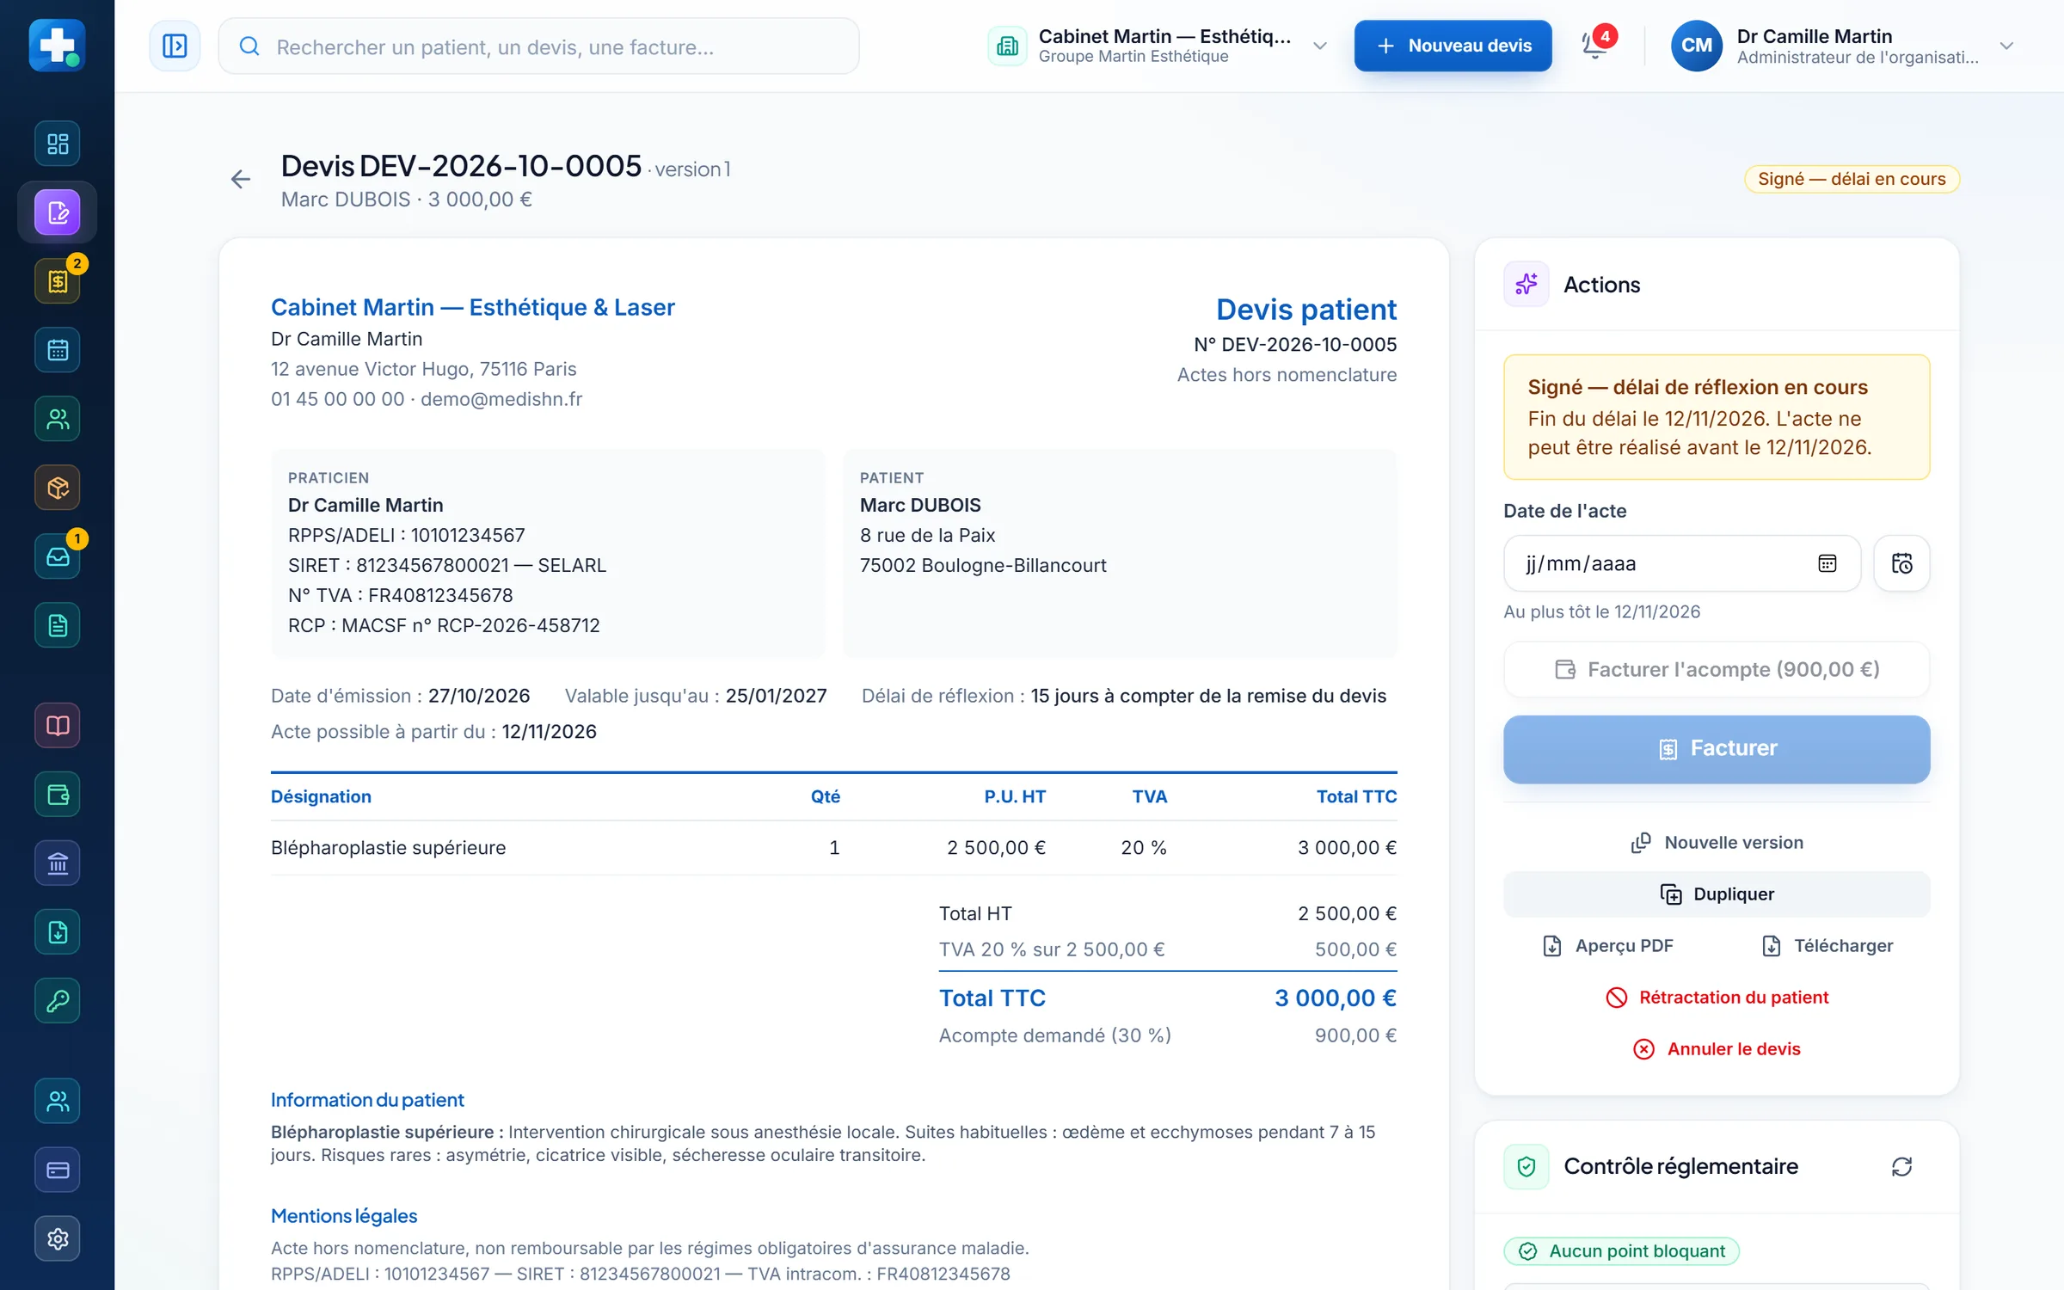Click Dupliquer
The width and height of the screenshot is (2064, 1290).
click(x=1717, y=894)
